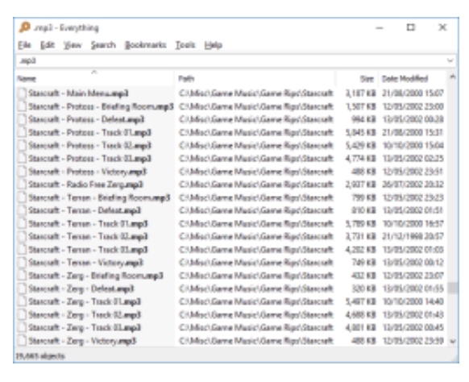
Task: Sort results by Date Modified column
Action: (412, 79)
